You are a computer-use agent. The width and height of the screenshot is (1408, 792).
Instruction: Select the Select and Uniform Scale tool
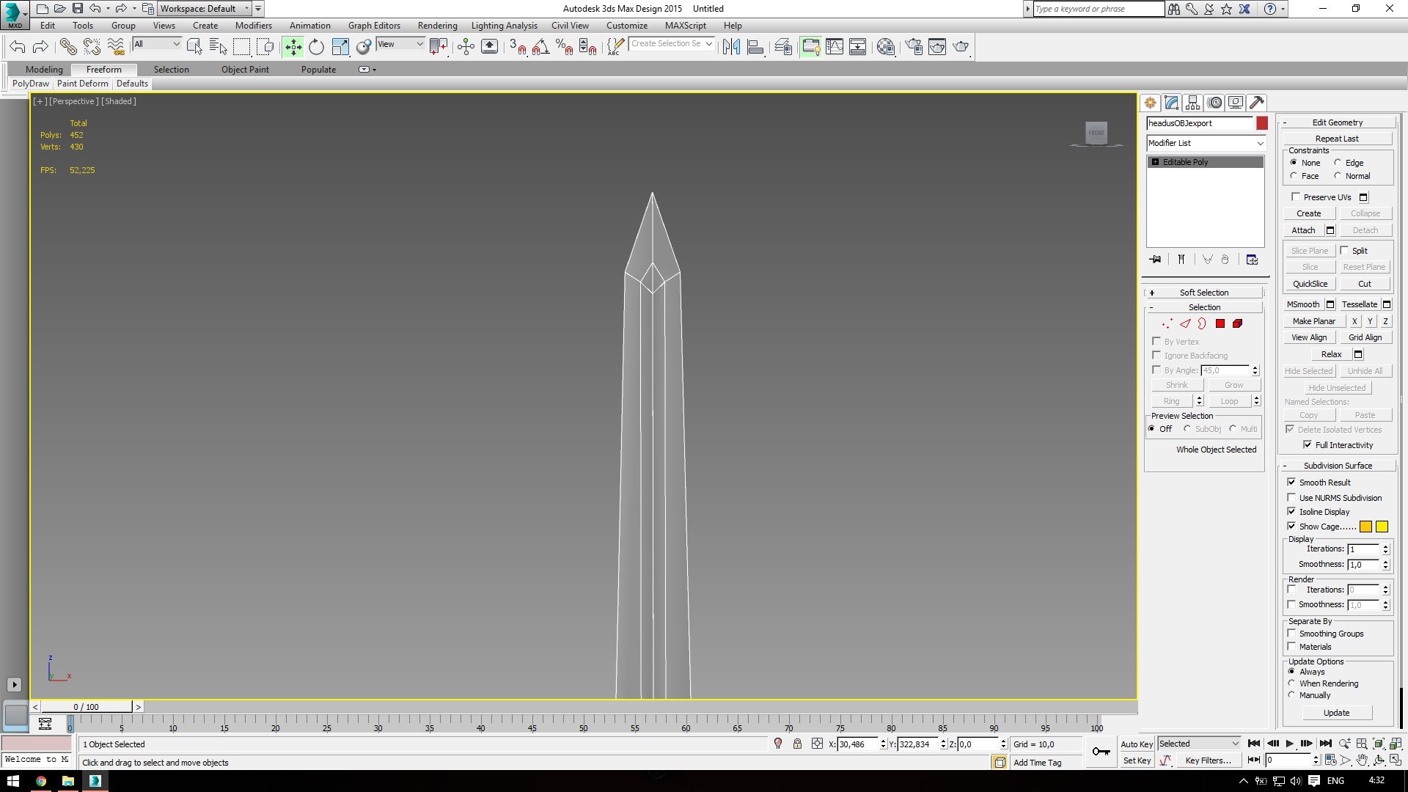click(340, 47)
